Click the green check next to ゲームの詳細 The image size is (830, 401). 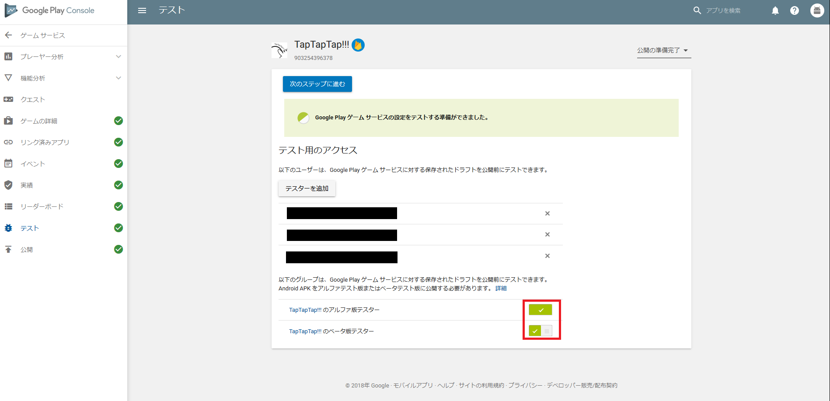click(x=119, y=121)
